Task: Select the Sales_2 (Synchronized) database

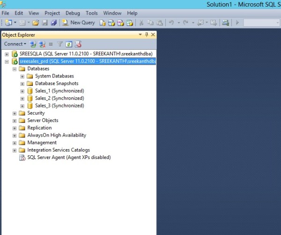Action: pyautogui.click(x=59, y=99)
